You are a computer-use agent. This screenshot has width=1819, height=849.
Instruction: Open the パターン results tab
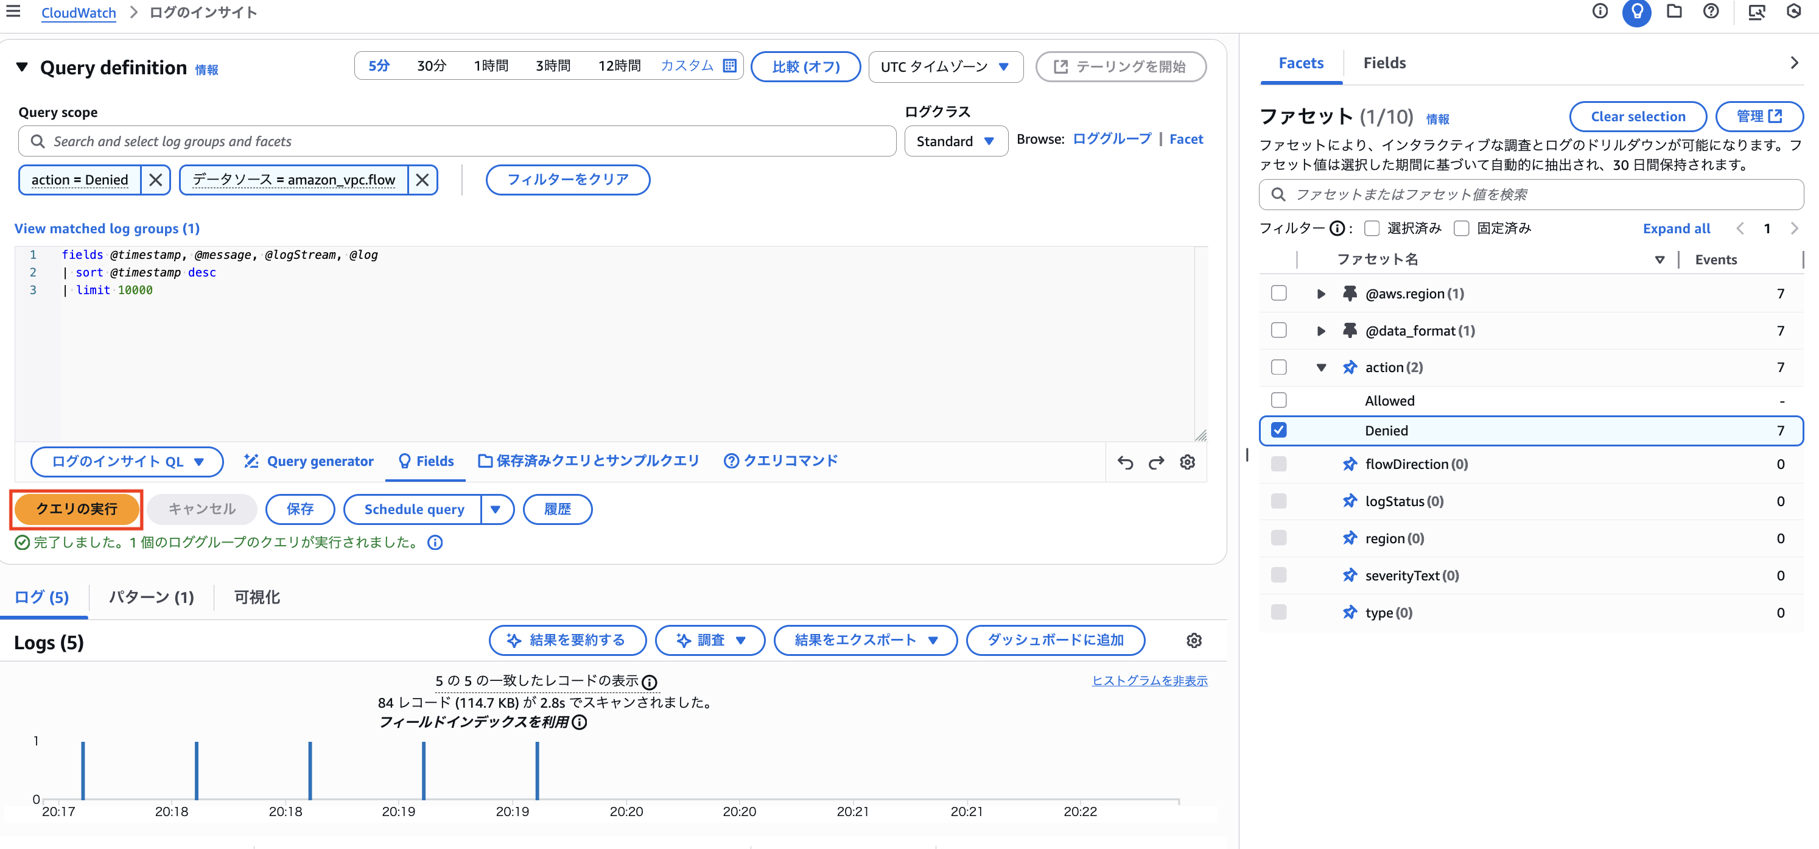tap(152, 597)
